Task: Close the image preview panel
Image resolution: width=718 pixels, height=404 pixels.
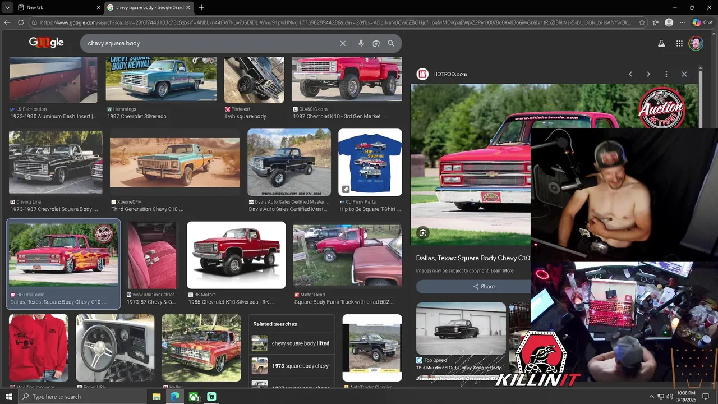Action: 684,74
